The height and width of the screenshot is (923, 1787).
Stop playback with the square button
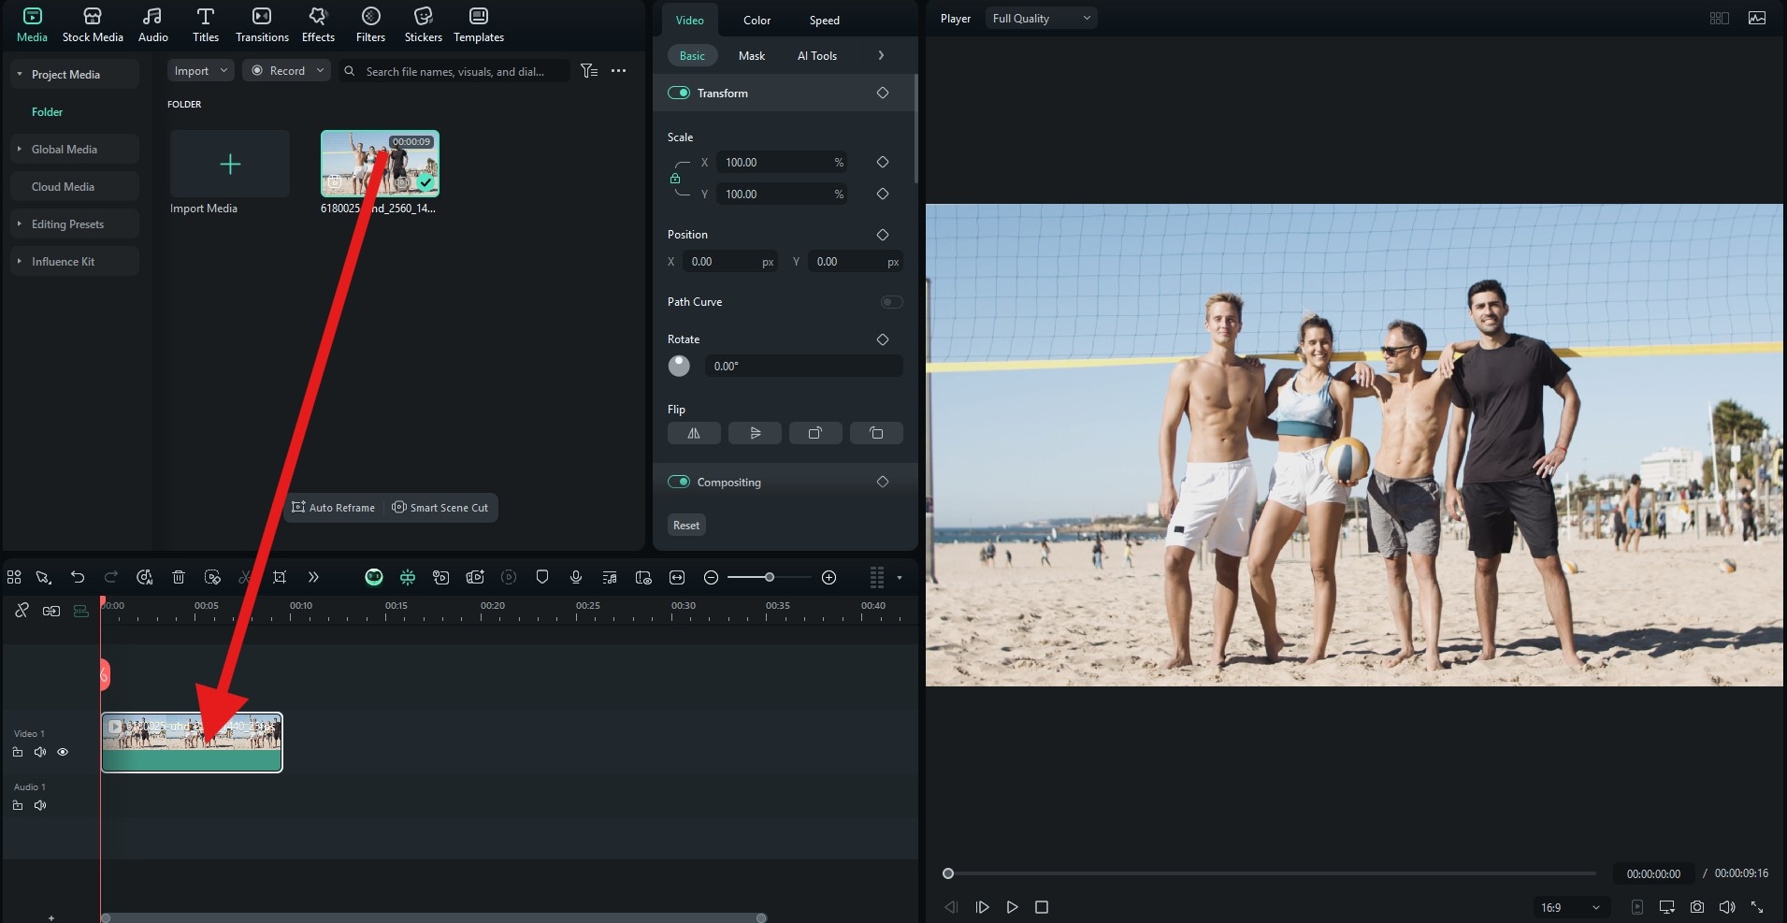pos(1042,907)
